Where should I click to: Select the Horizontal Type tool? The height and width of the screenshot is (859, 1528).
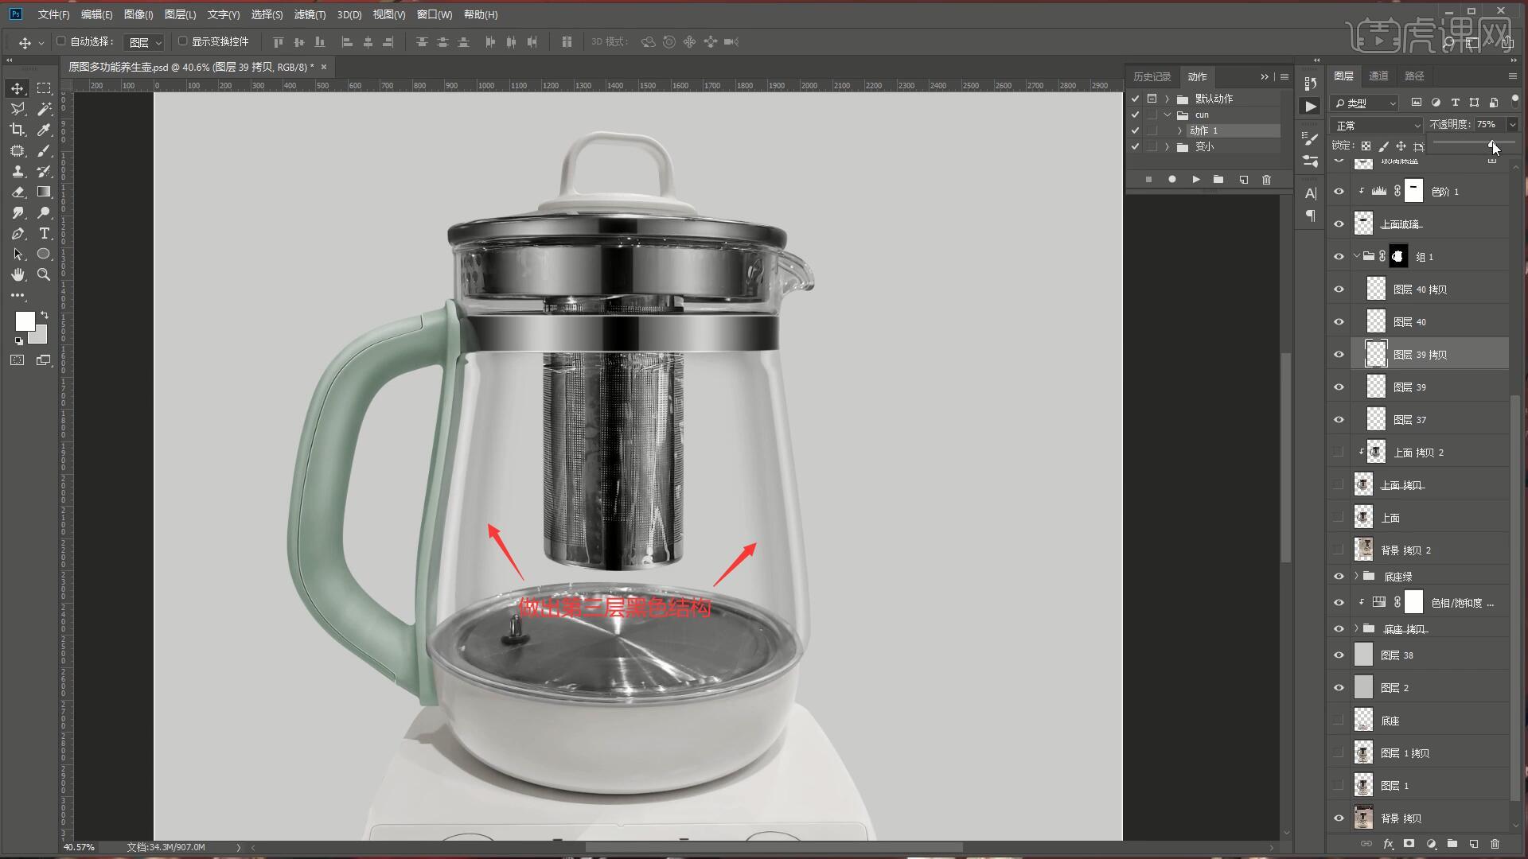(x=45, y=233)
